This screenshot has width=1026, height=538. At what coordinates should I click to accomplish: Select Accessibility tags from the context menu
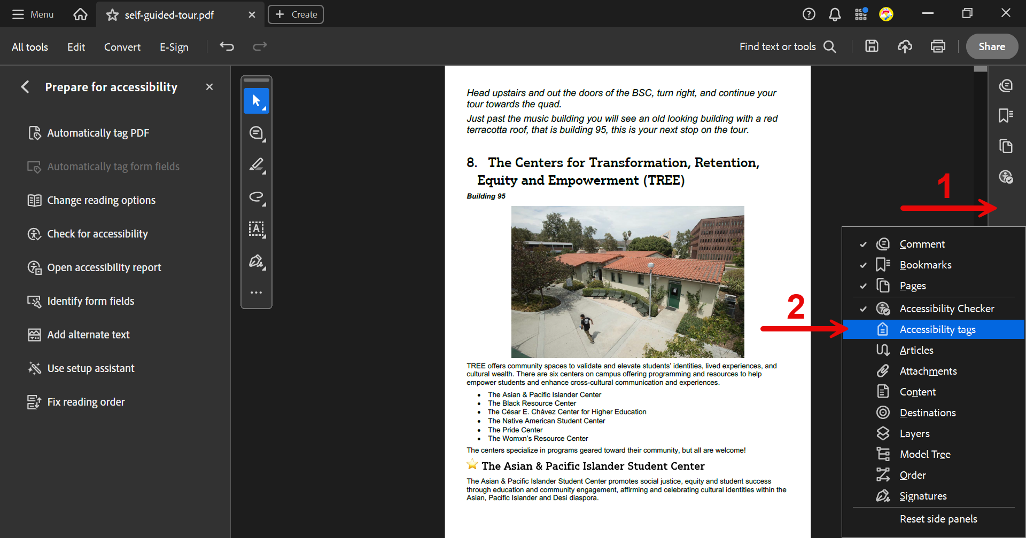click(937, 329)
